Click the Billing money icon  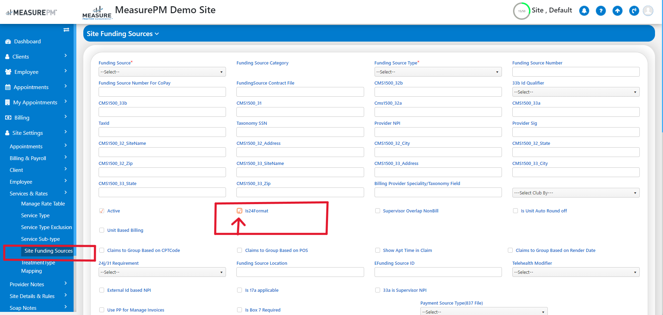point(8,118)
